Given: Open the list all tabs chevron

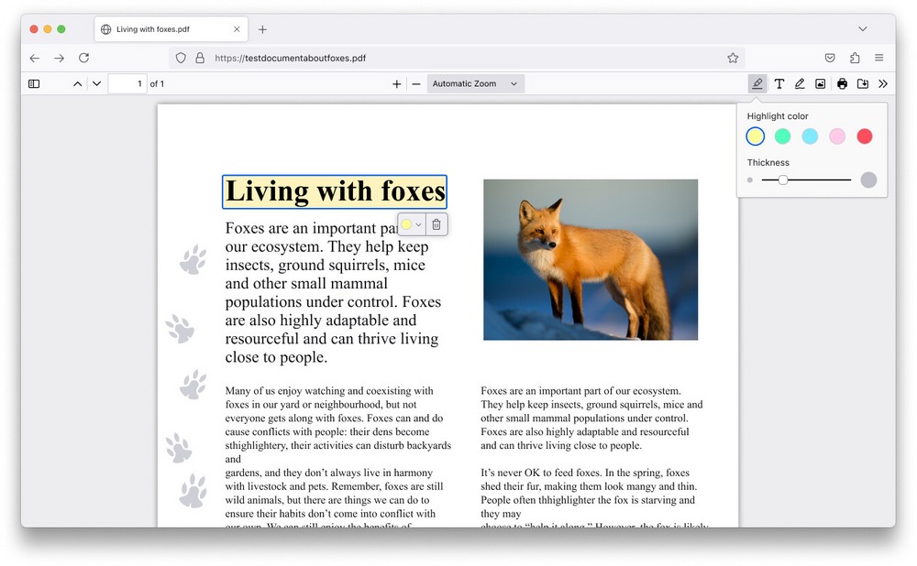Looking at the screenshot, I should coord(862,29).
